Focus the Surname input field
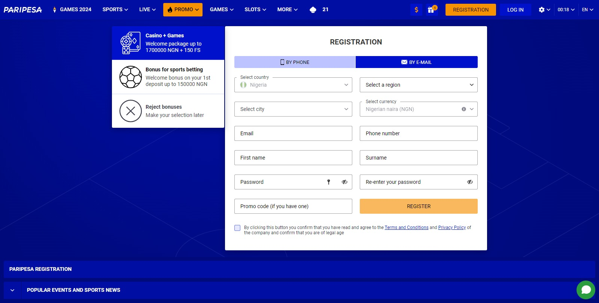Image resolution: width=599 pixels, height=303 pixels. pyautogui.click(x=419, y=158)
